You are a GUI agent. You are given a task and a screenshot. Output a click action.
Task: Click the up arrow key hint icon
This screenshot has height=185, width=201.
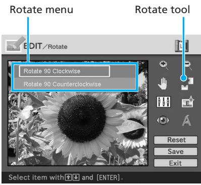tap(68, 177)
